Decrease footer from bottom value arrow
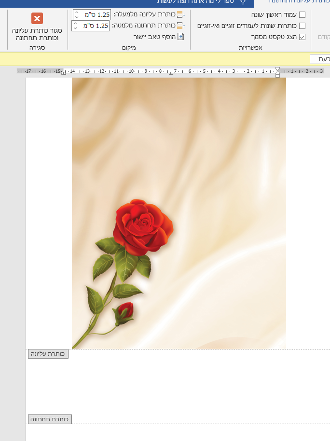Viewport: 330px width, 441px height. (x=75, y=28)
